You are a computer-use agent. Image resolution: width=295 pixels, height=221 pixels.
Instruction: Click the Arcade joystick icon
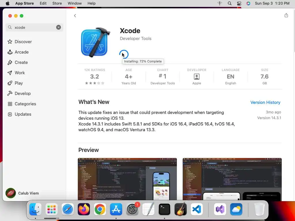pos(10,52)
